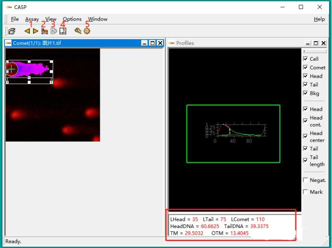Click the wrench tool icon in toolbar
This screenshot has width=332, height=248.
[x=78, y=31]
